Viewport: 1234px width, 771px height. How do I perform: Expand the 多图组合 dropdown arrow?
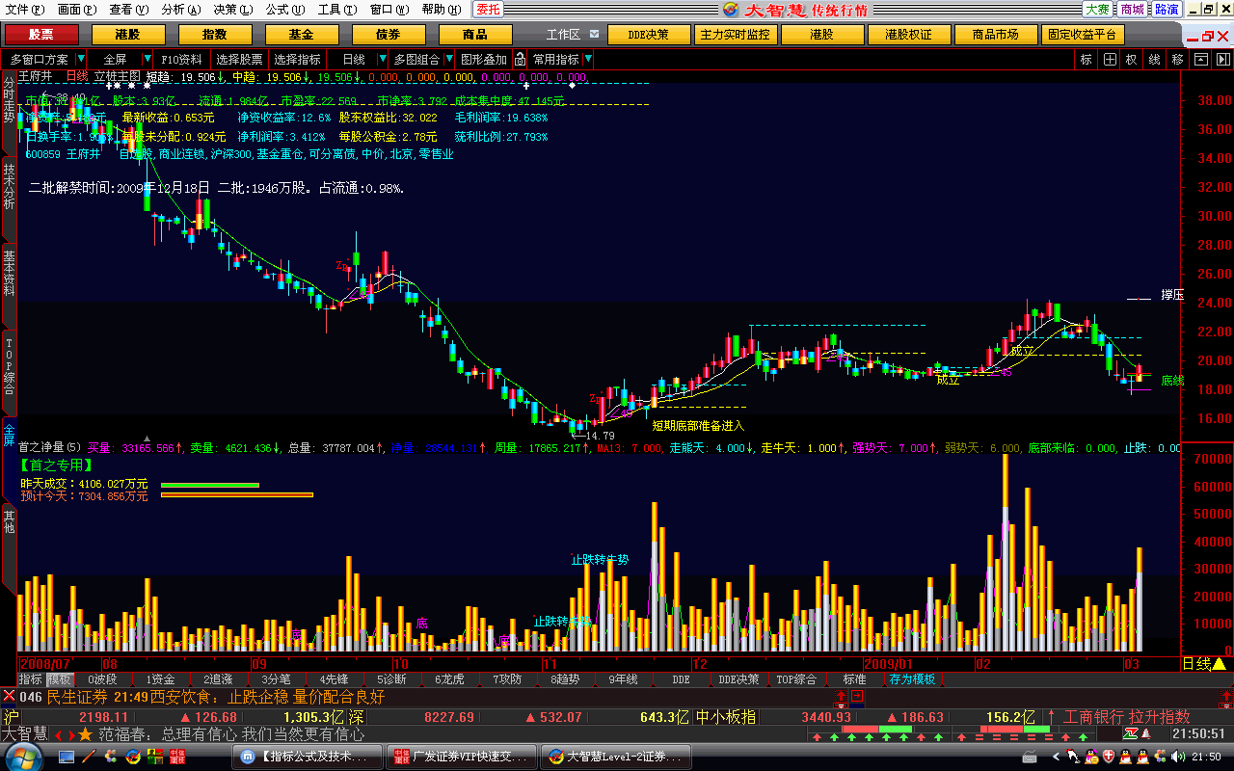tap(448, 59)
